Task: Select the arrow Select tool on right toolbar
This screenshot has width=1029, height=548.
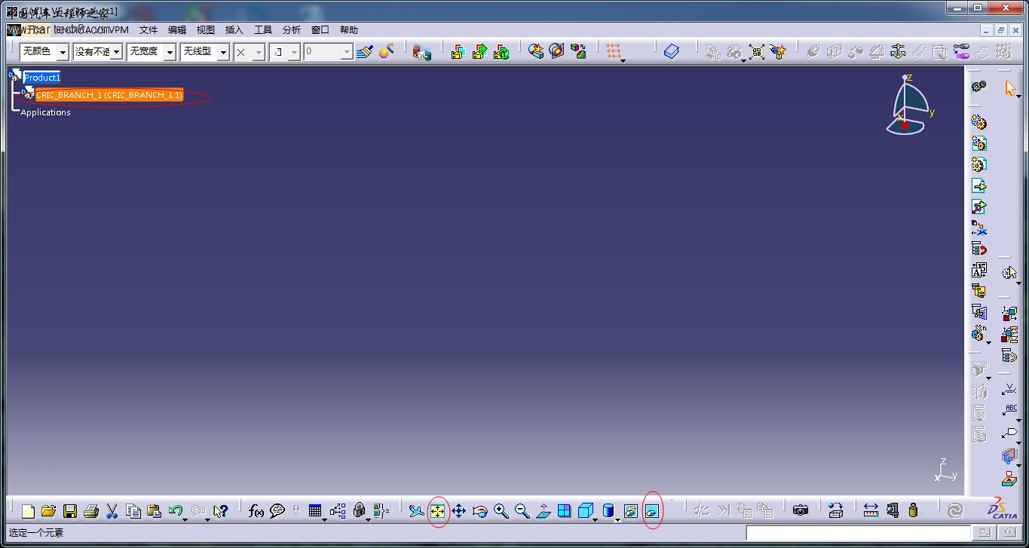Action: (1009, 88)
